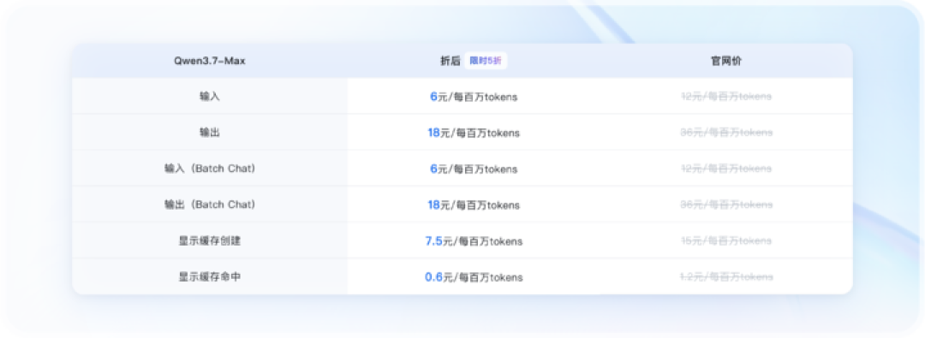Select the 输出 (Batch Chat) row label
Image resolution: width=925 pixels, height=338 pixels.
[210, 205]
